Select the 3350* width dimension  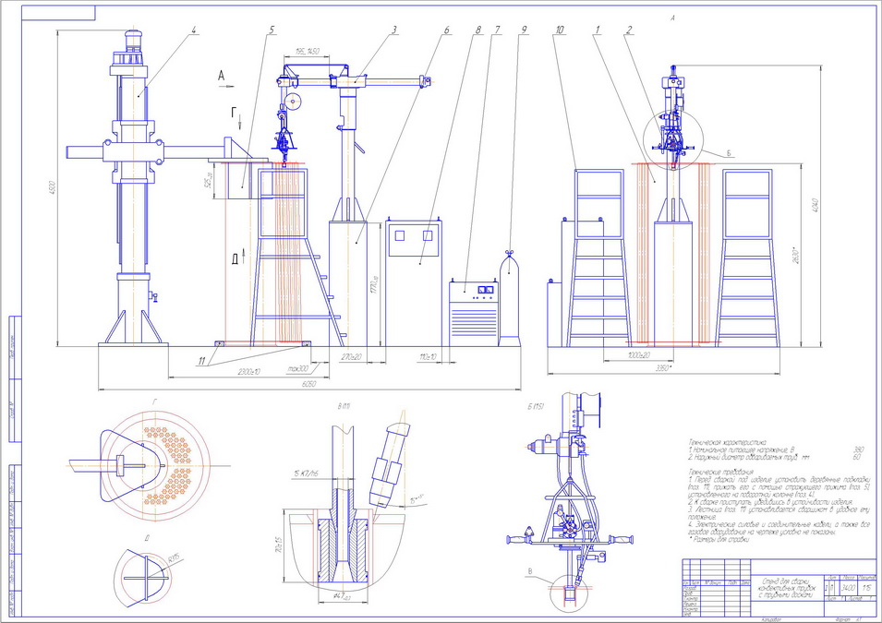point(664,368)
